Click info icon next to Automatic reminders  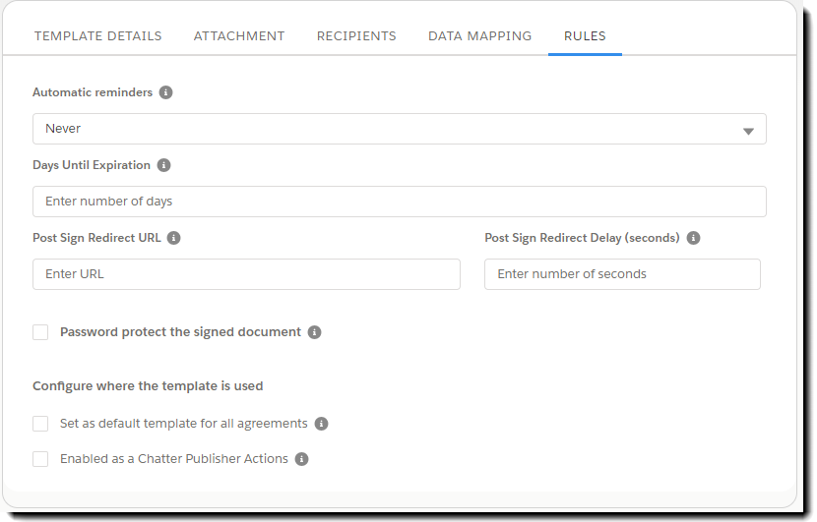[165, 92]
